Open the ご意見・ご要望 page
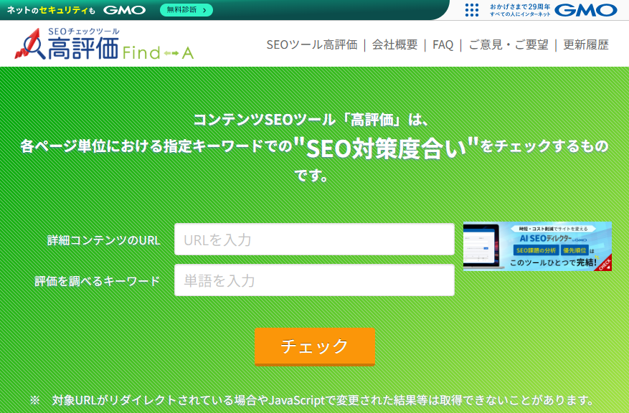The image size is (629, 413). point(509,44)
